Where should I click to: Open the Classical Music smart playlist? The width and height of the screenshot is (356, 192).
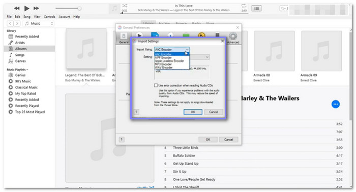[x=26, y=87]
